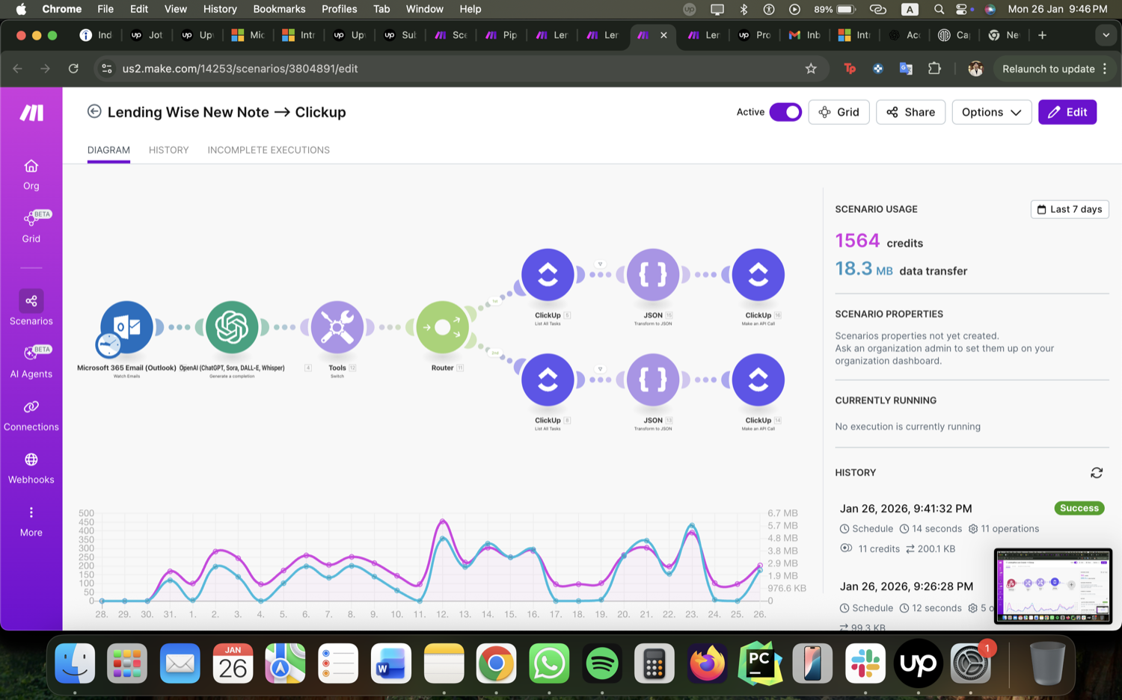This screenshot has width=1122, height=700.
Task: Open upper ClickUp Make an API Call module
Action: coord(758,275)
